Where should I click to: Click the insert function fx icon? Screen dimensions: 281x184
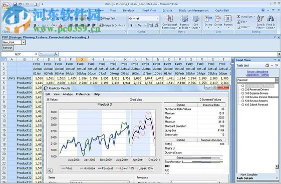click(x=56, y=54)
